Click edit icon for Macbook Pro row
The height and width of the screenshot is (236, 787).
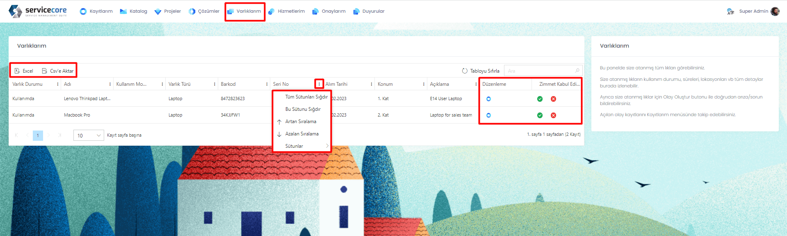coord(488,115)
